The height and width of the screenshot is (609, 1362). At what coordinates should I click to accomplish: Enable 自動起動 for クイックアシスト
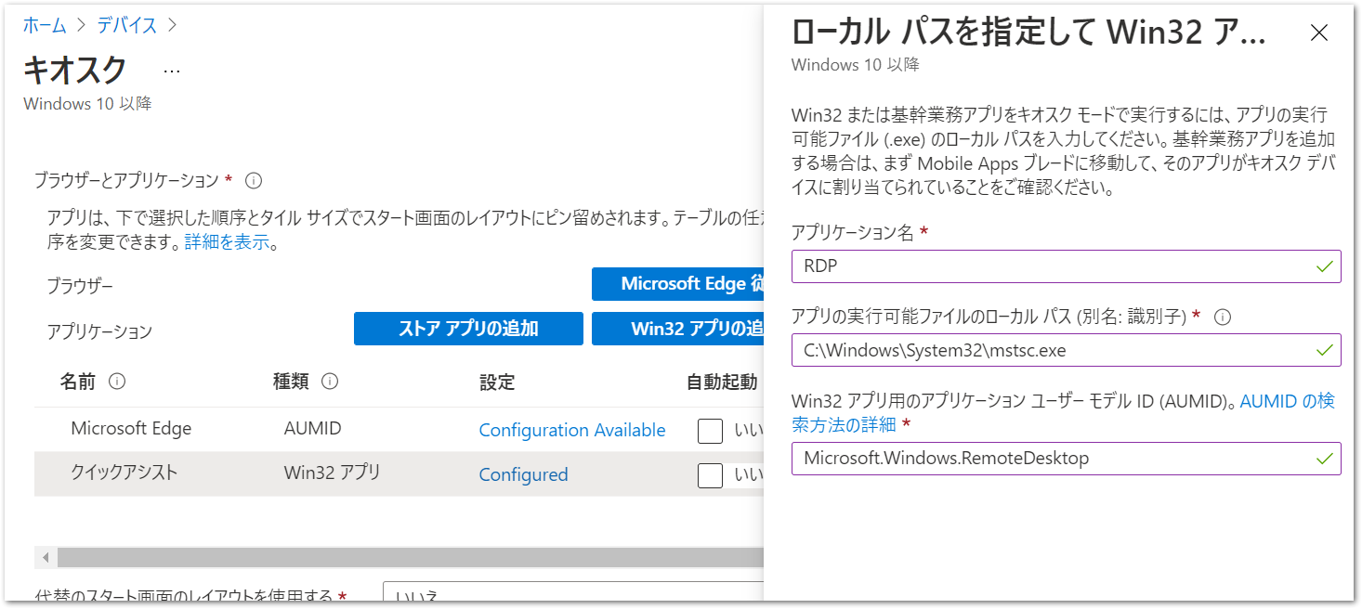tap(710, 474)
